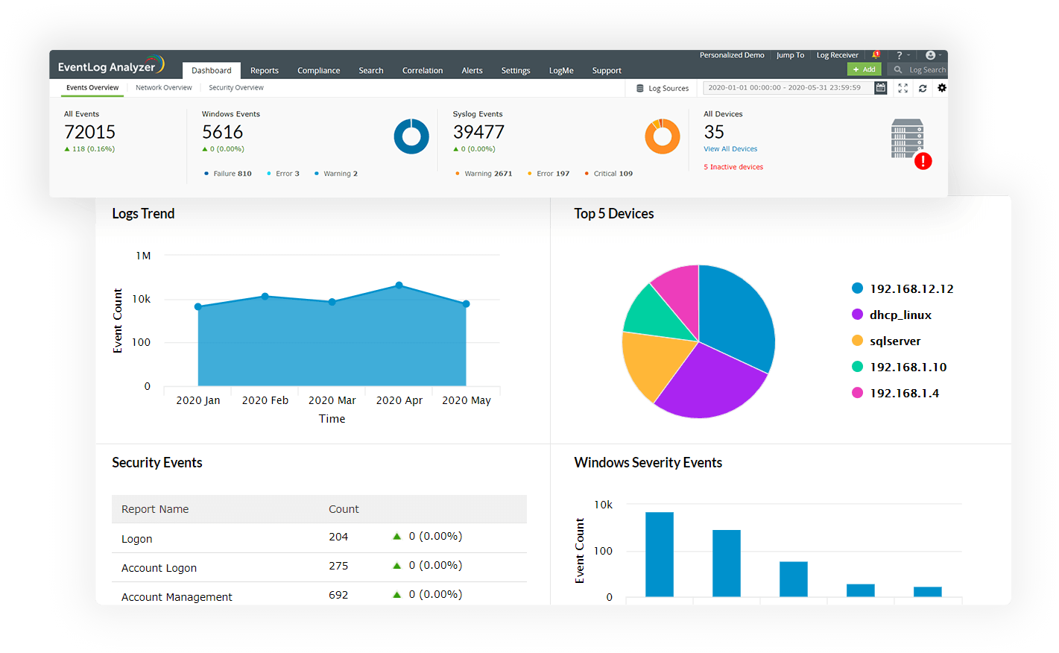Toggle 192.168.1.10 green legend swatch
1059x653 pixels.
tap(857, 367)
